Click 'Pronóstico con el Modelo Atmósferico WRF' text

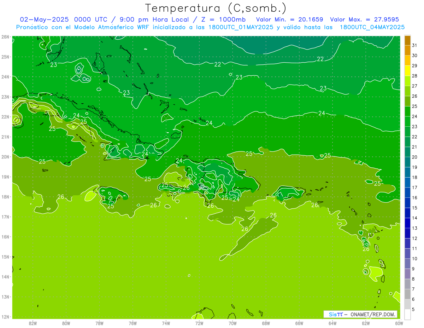pyautogui.click(x=83, y=27)
